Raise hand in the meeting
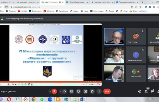159x102 pixels. (92, 91)
